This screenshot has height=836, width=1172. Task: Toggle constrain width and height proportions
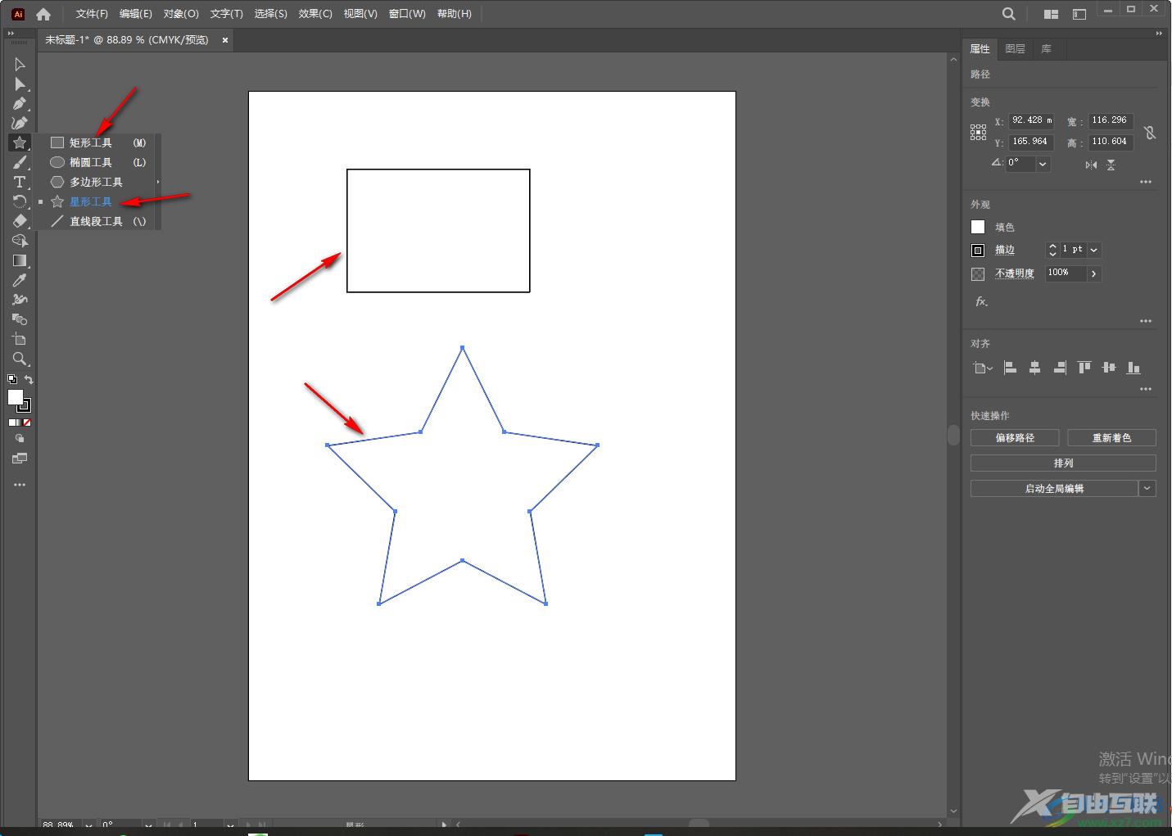pos(1150,132)
